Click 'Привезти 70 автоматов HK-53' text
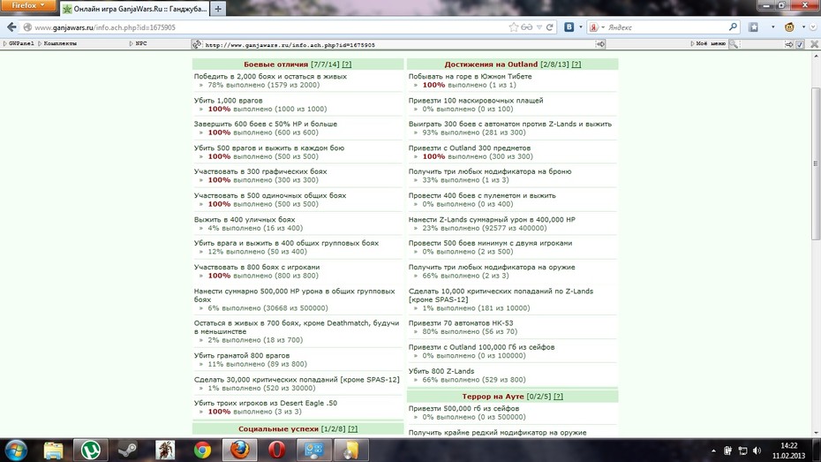821x462 pixels. 461,323
